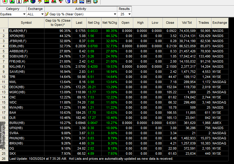Image resolution: width=234 pixels, height=164 pixels.
Task: Click the yellow lightning bolt icon
Action: (x=40, y=2)
